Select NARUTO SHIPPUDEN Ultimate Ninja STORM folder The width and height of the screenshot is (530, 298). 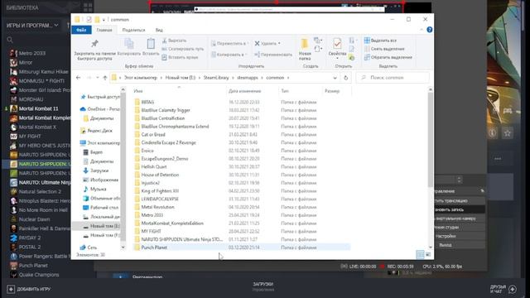(179, 239)
